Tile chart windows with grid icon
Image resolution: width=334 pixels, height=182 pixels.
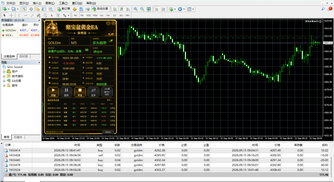(x=149, y=9)
